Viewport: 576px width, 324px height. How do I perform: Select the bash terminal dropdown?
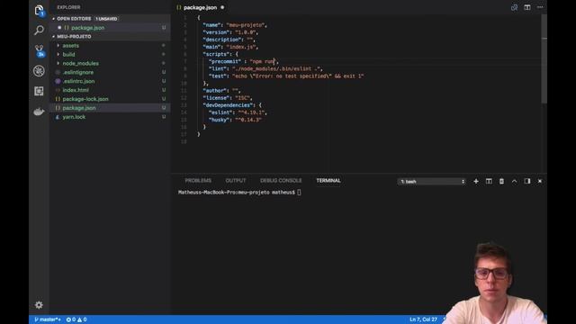coord(432,182)
